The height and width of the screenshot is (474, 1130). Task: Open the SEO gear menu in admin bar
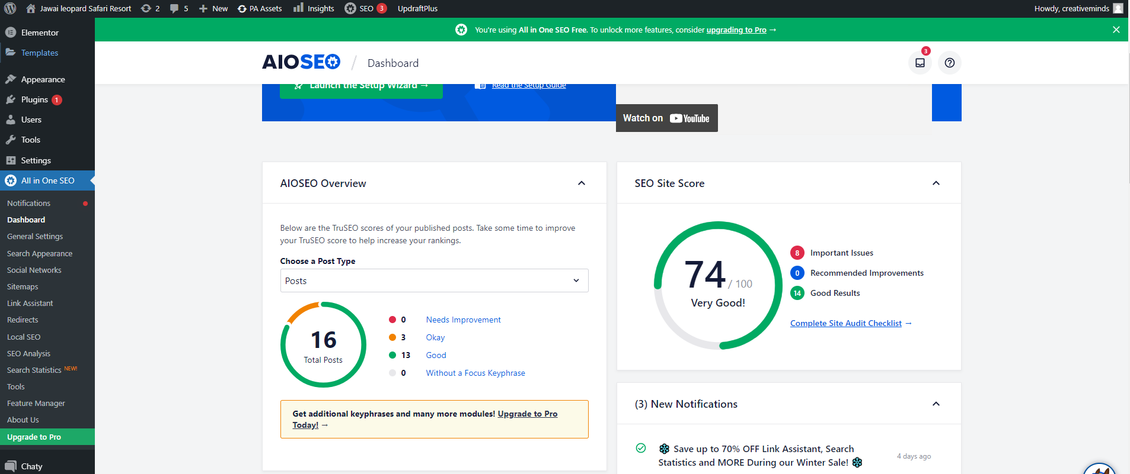click(366, 8)
